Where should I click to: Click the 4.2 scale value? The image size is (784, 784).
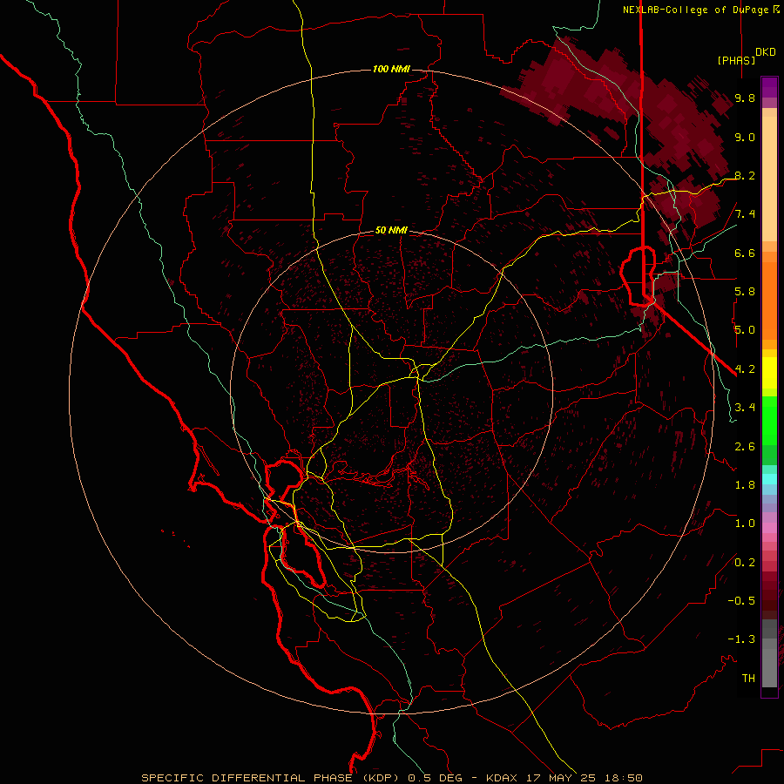[x=745, y=369]
